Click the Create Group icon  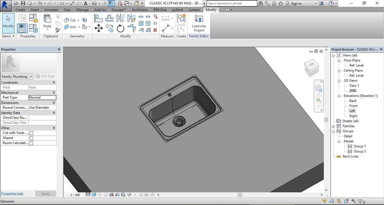181,18
